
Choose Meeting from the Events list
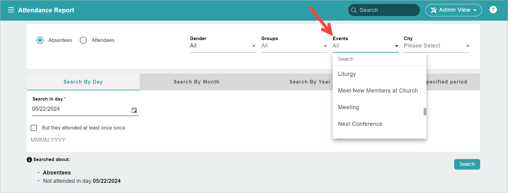(x=379, y=107)
